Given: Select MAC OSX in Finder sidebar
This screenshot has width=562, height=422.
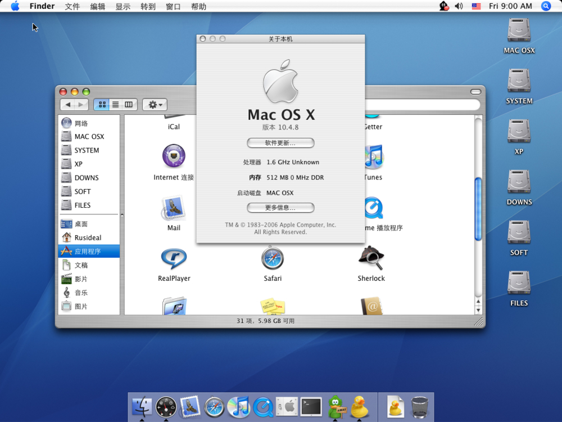Looking at the screenshot, I should (x=89, y=136).
